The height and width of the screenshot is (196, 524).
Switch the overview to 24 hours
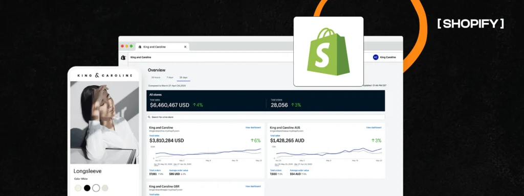click(x=156, y=78)
